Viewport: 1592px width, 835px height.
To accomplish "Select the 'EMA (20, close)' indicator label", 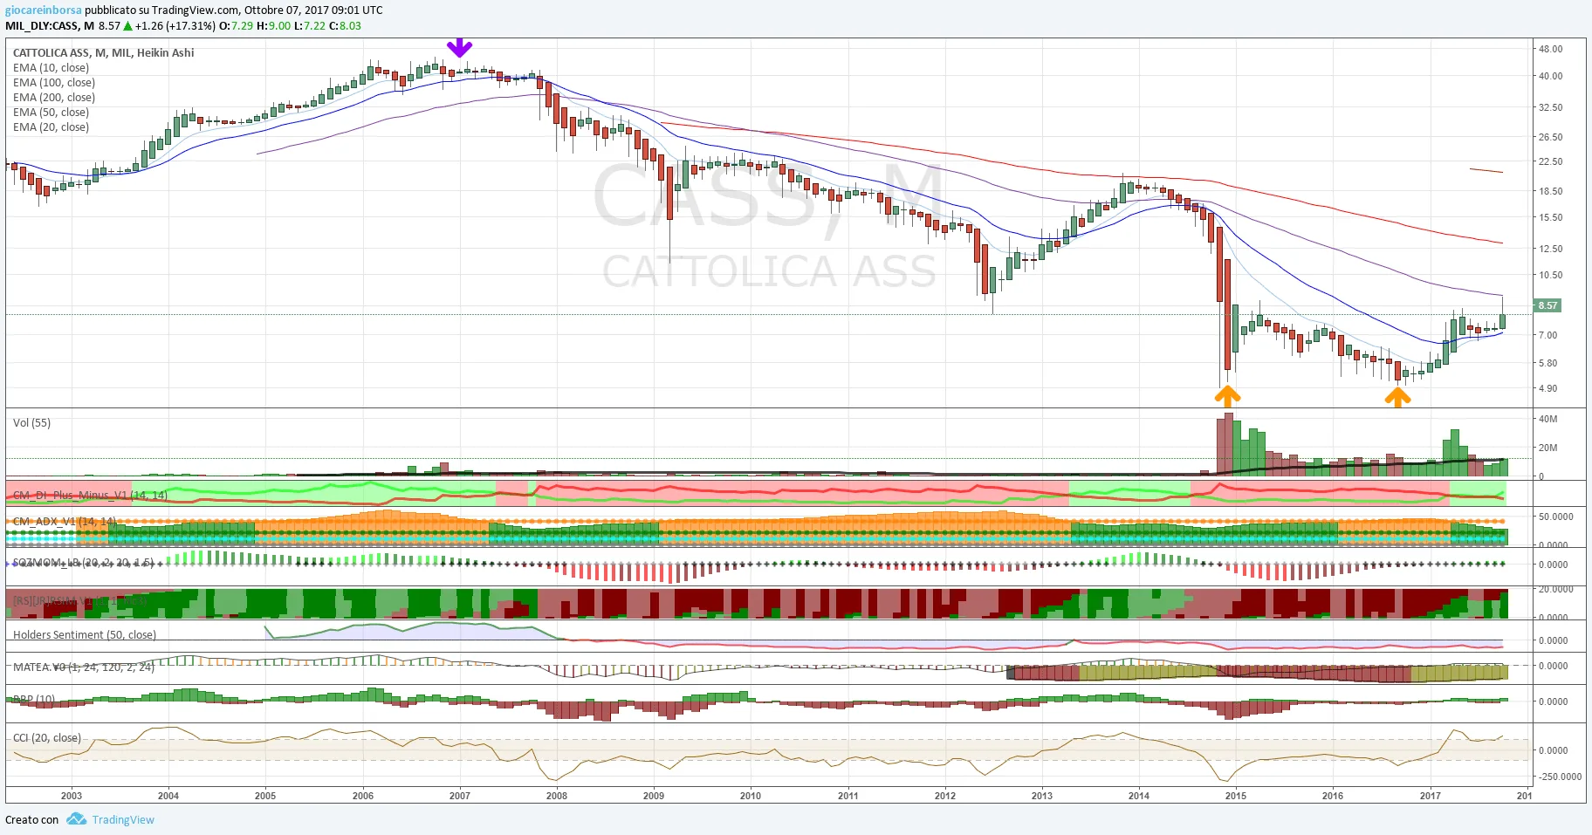I will (51, 127).
